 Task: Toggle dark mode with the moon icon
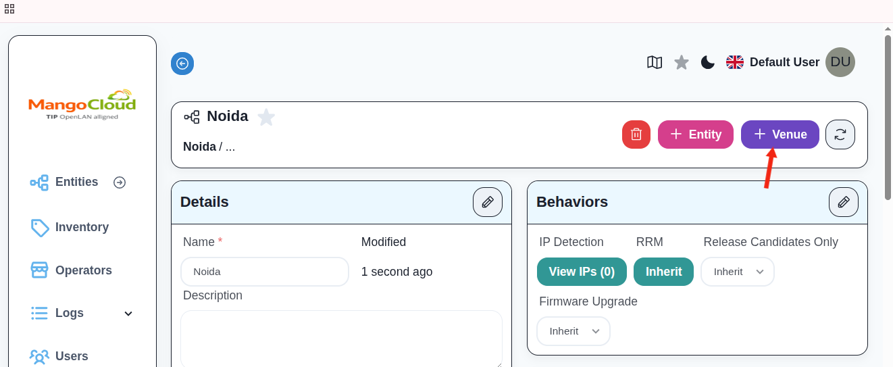coord(707,62)
